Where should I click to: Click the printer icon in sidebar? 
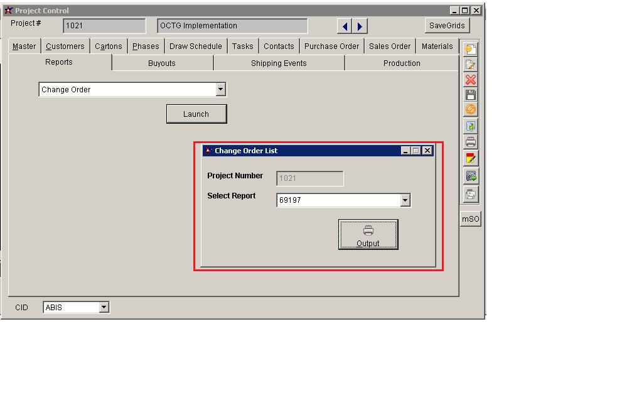[x=470, y=142]
